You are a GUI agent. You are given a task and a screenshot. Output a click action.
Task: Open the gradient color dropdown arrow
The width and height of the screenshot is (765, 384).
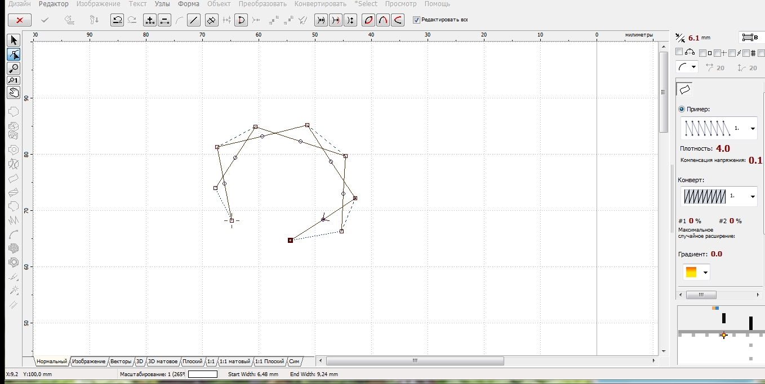tap(705, 273)
